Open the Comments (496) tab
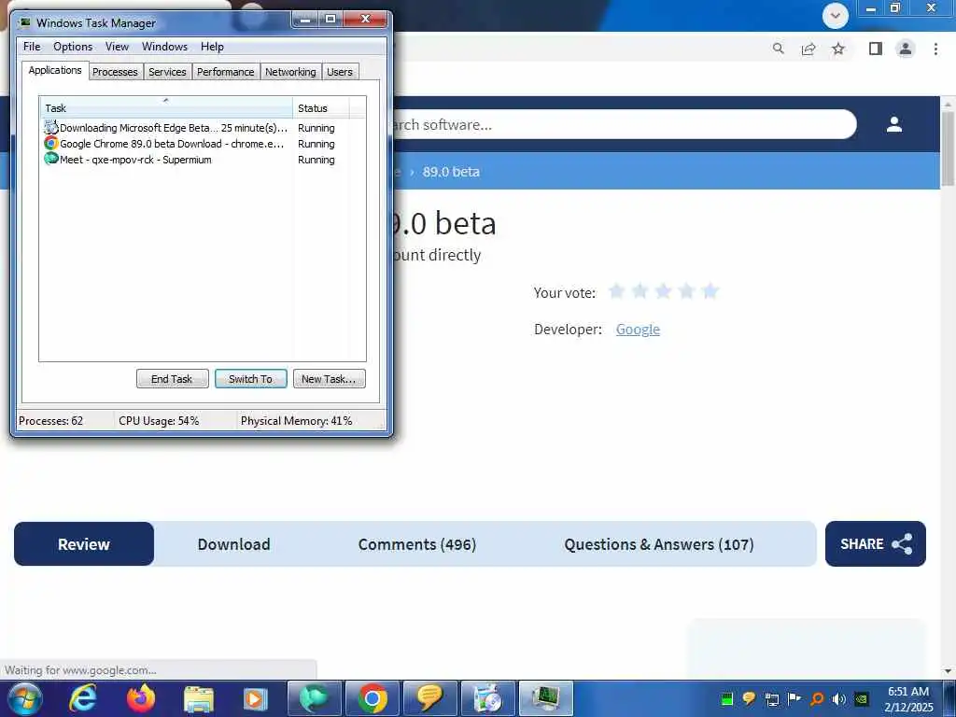 pyautogui.click(x=417, y=544)
